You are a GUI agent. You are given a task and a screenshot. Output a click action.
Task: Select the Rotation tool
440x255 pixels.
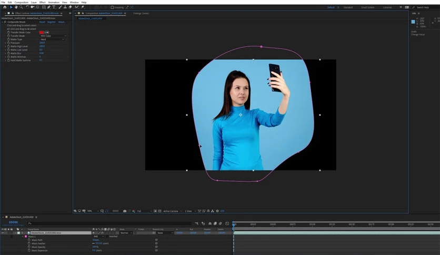point(27,7)
